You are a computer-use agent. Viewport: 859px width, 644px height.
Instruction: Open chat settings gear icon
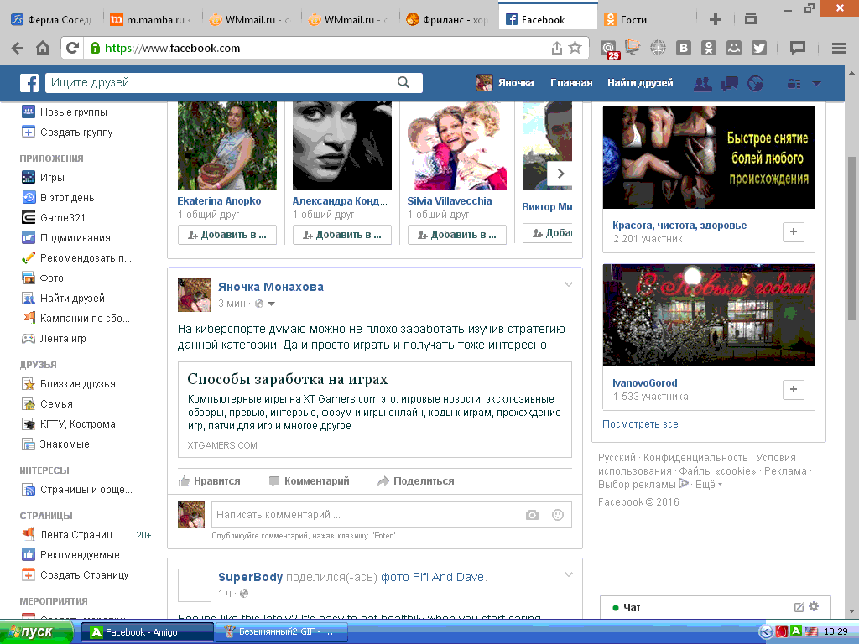(x=814, y=606)
